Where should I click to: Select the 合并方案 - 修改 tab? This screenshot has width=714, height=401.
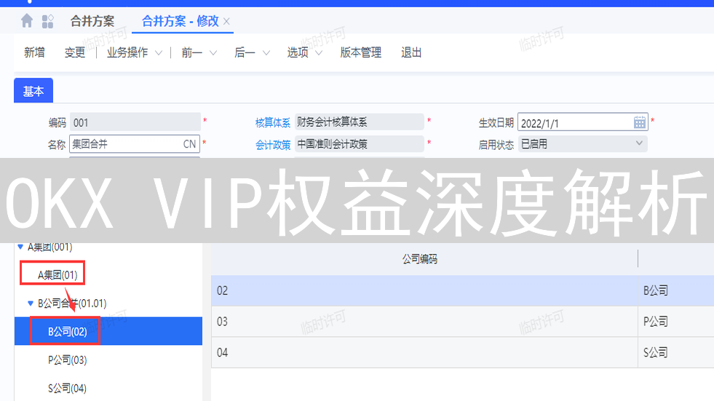click(x=181, y=21)
